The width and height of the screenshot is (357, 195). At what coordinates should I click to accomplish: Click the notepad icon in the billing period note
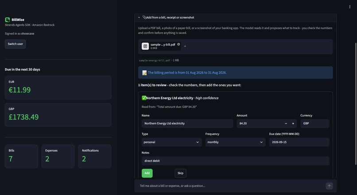pos(144,72)
